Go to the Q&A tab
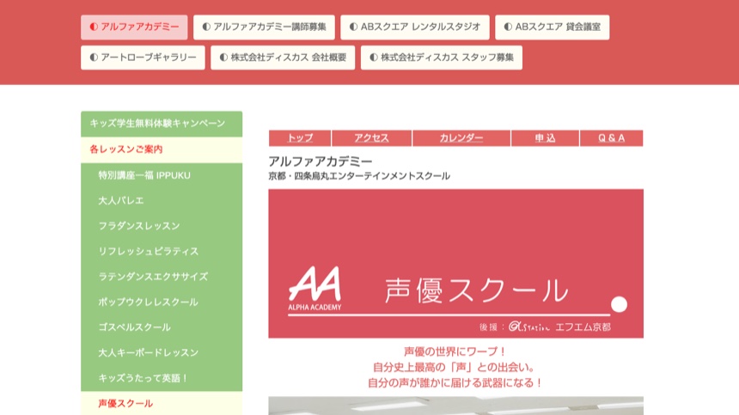The height and width of the screenshot is (415, 739). click(611, 138)
